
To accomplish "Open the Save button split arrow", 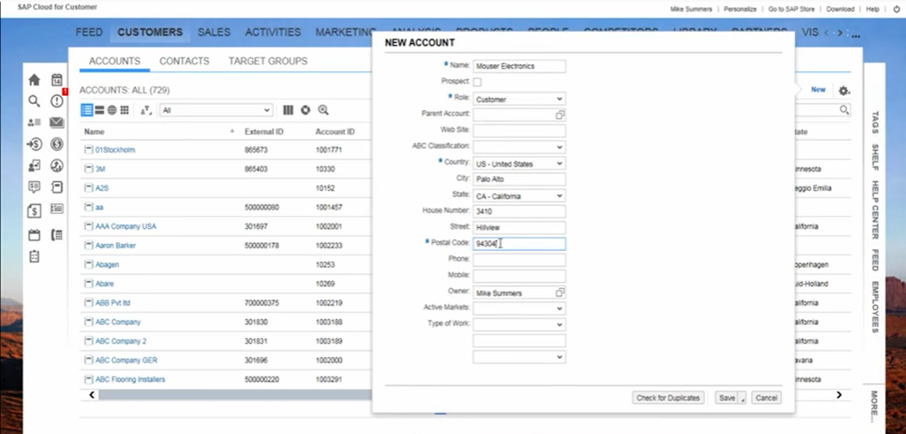I will pyautogui.click(x=742, y=398).
